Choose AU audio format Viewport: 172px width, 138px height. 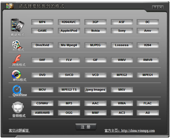148,113
